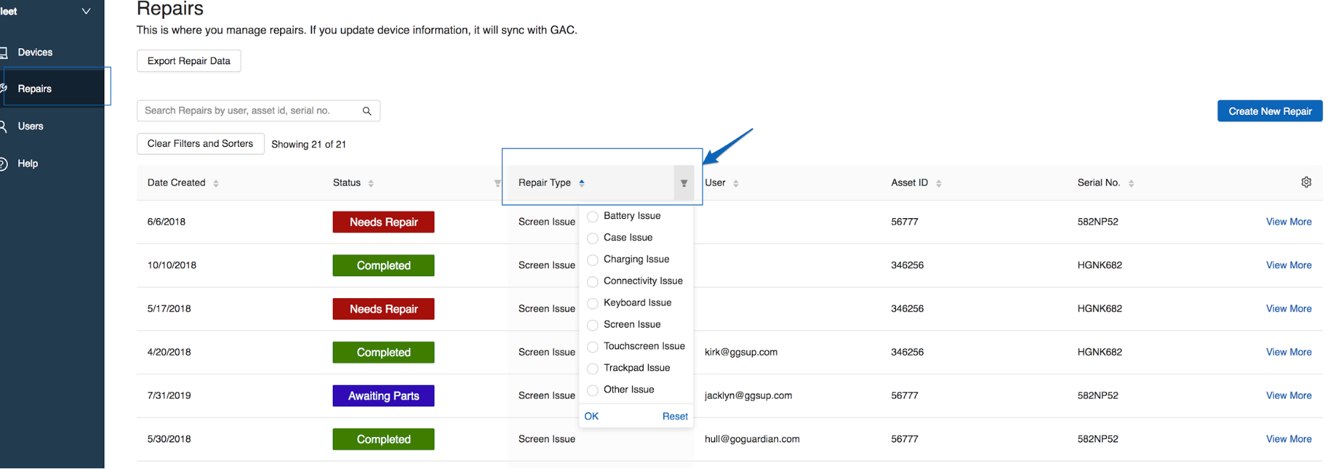1336x469 pixels.
Task: Sort by Status column arrows
Action: click(371, 183)
